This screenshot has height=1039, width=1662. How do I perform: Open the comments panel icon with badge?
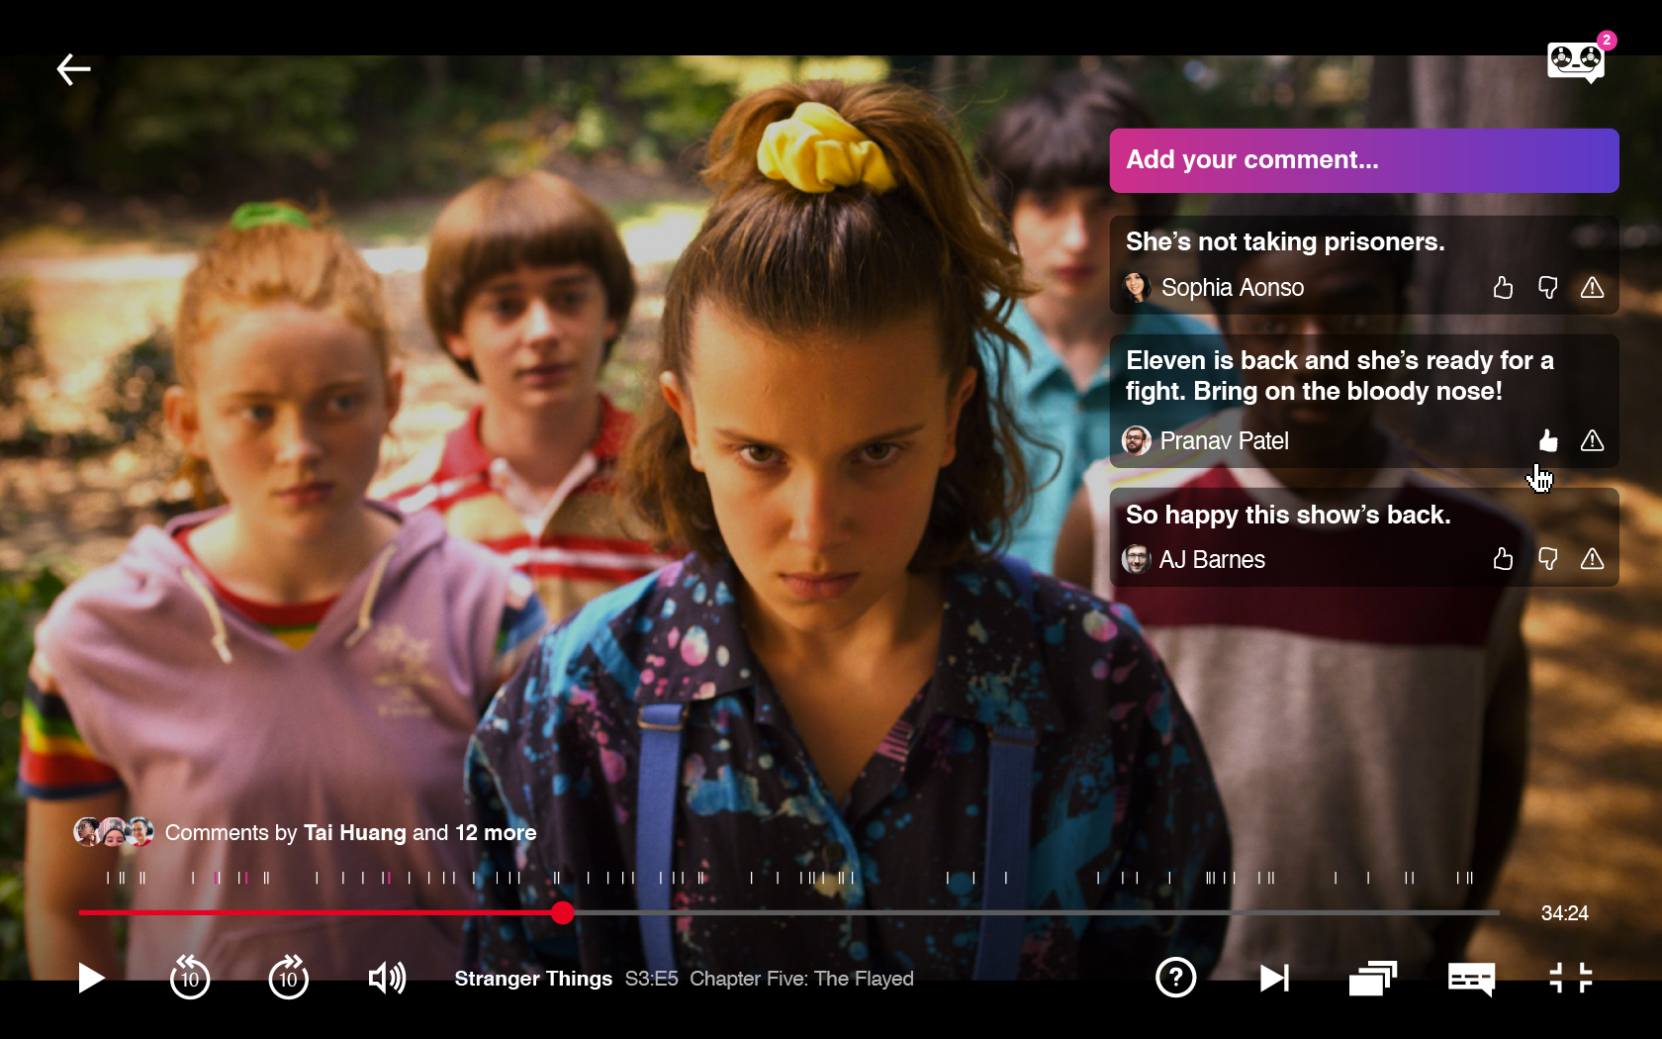(1577, 60)
